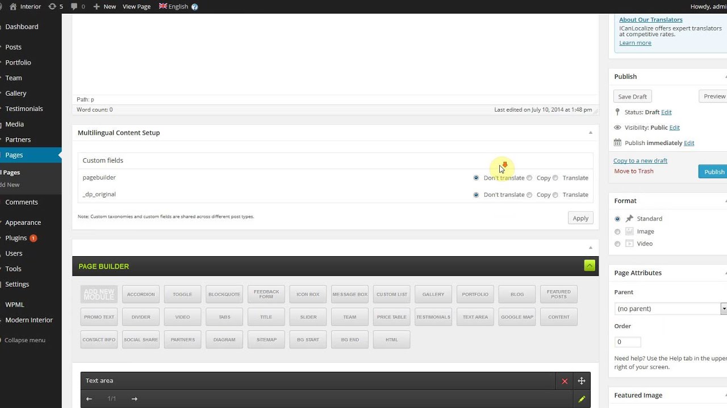Image resolution: width=727 pixels, height=408 pixels.
Task: Add a Google Map module
Action: click(x=517, y=317)
